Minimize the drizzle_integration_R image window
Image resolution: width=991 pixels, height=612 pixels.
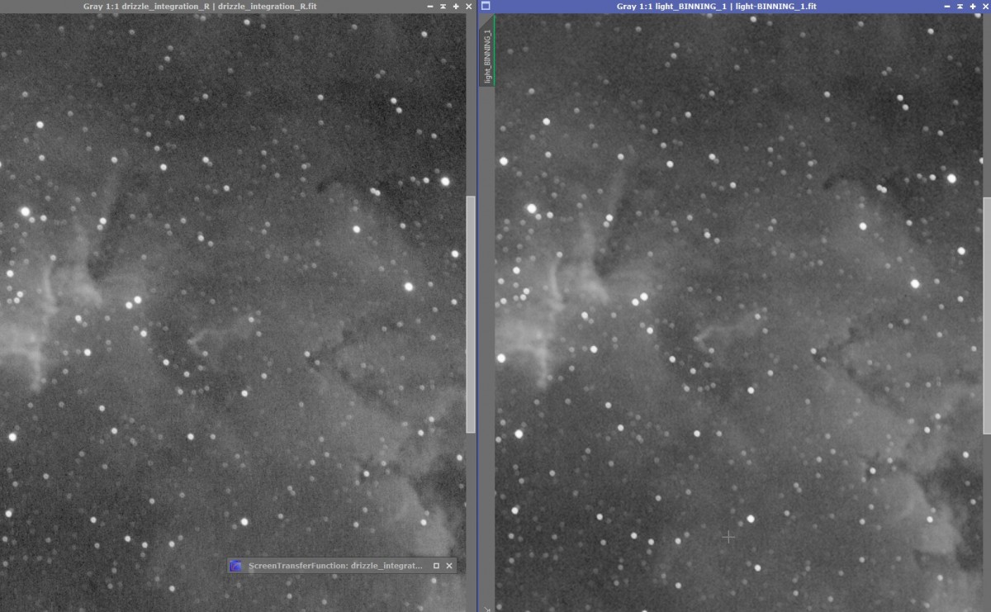pyautogui.click(x=430, y=6)
